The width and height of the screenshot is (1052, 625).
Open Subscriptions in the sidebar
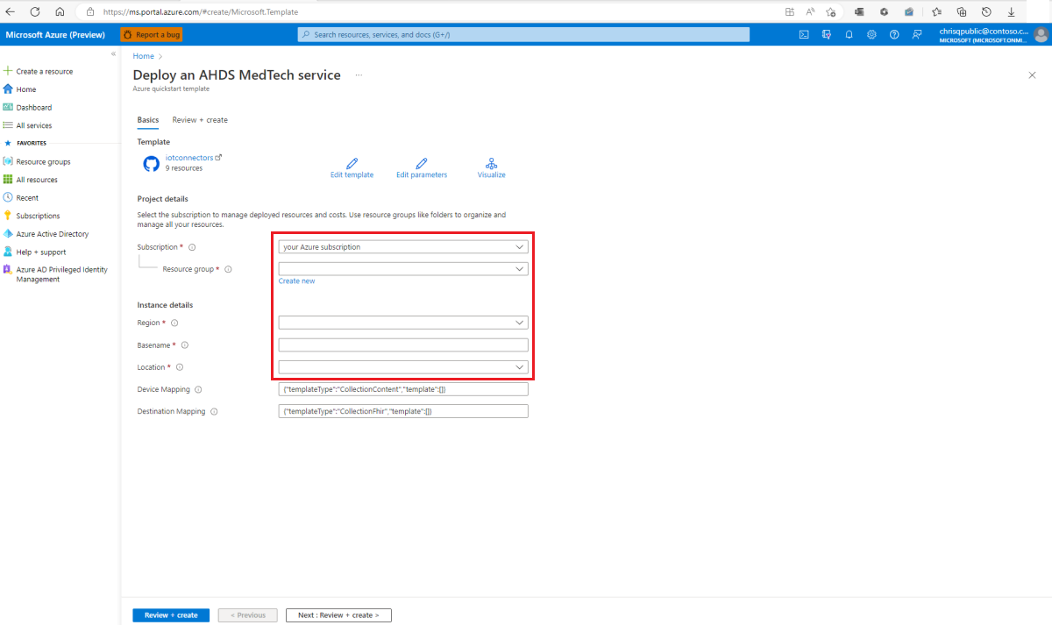coord(38,216)
